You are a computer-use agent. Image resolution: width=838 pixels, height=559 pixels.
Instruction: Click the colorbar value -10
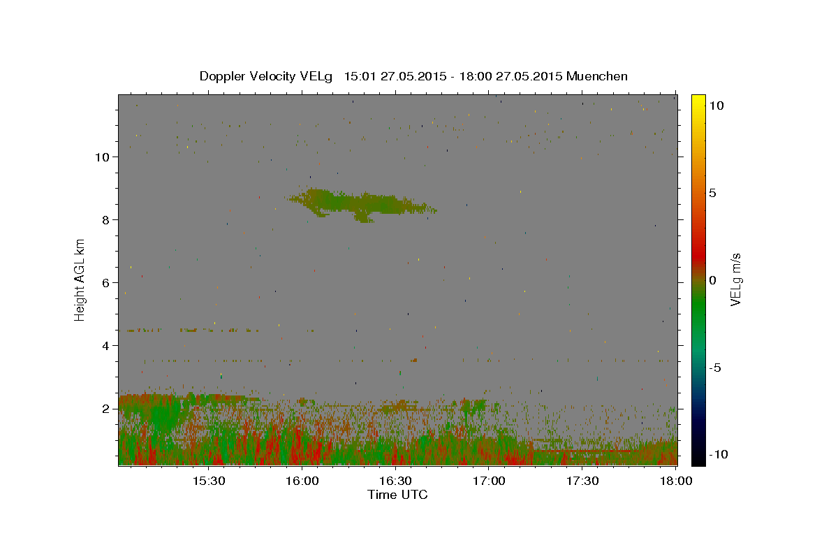click(x=717, y=455)
